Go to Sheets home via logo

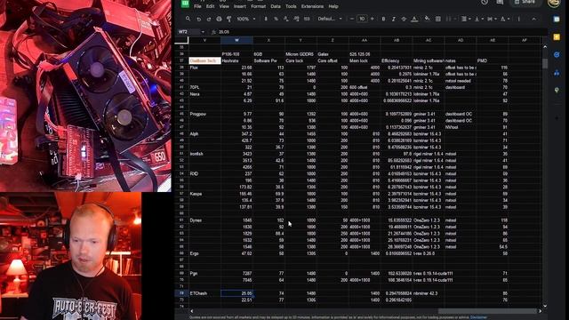click(185, 4)
